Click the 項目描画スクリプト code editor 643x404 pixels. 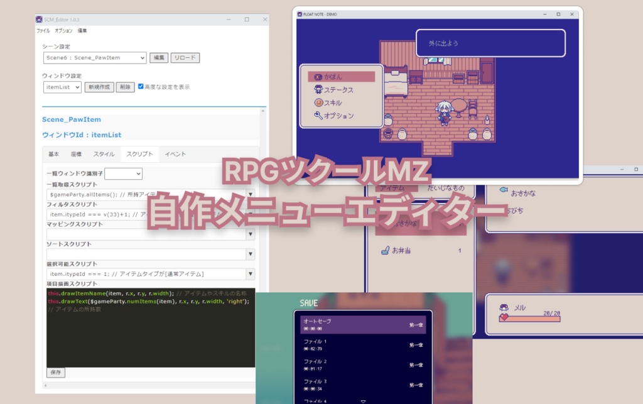coord(151,328)
